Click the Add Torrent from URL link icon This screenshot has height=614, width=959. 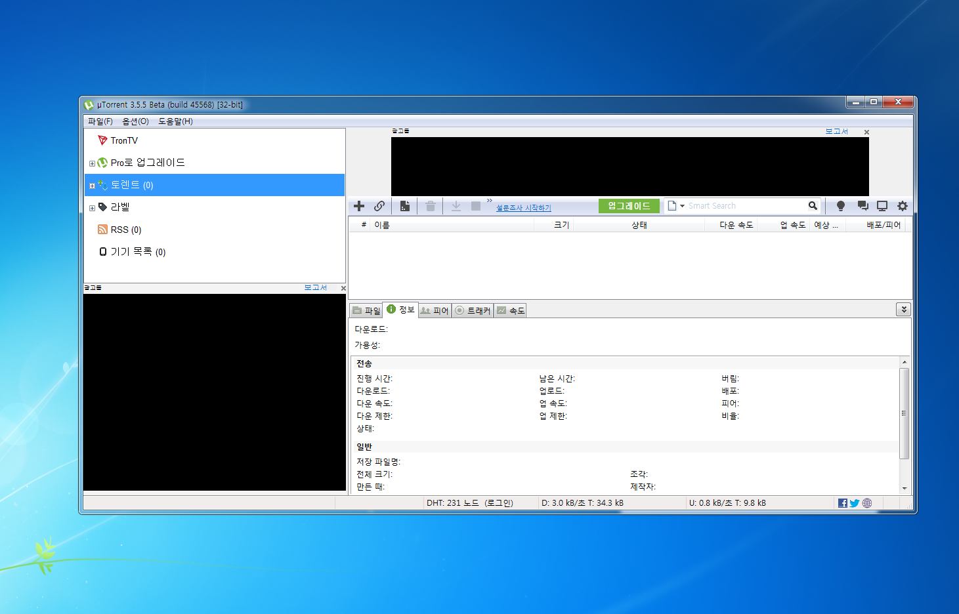point(379,206)
